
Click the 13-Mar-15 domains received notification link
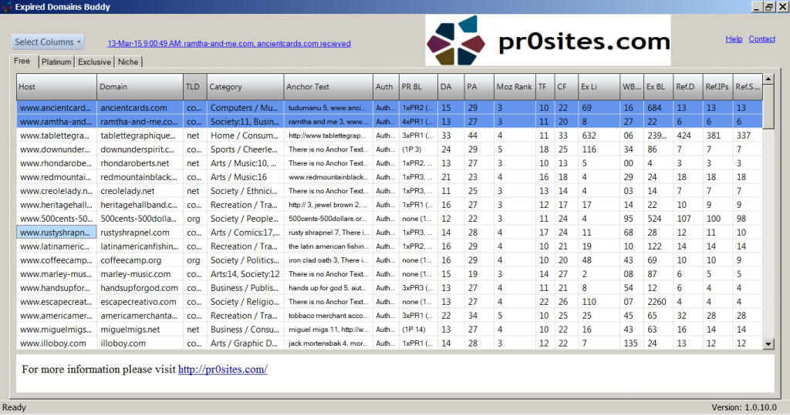tap(229, 44)
